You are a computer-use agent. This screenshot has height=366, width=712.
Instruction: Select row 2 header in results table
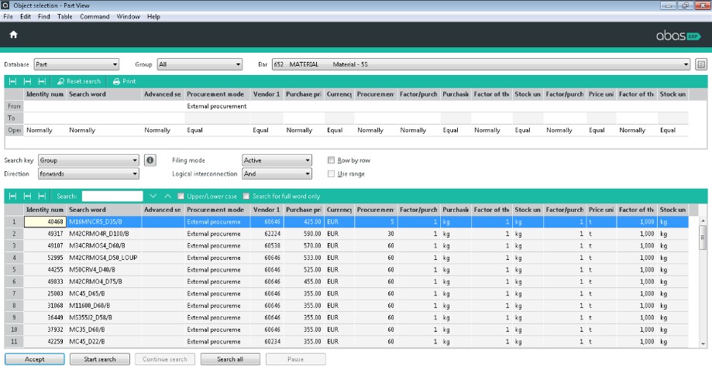click(14, 234)
